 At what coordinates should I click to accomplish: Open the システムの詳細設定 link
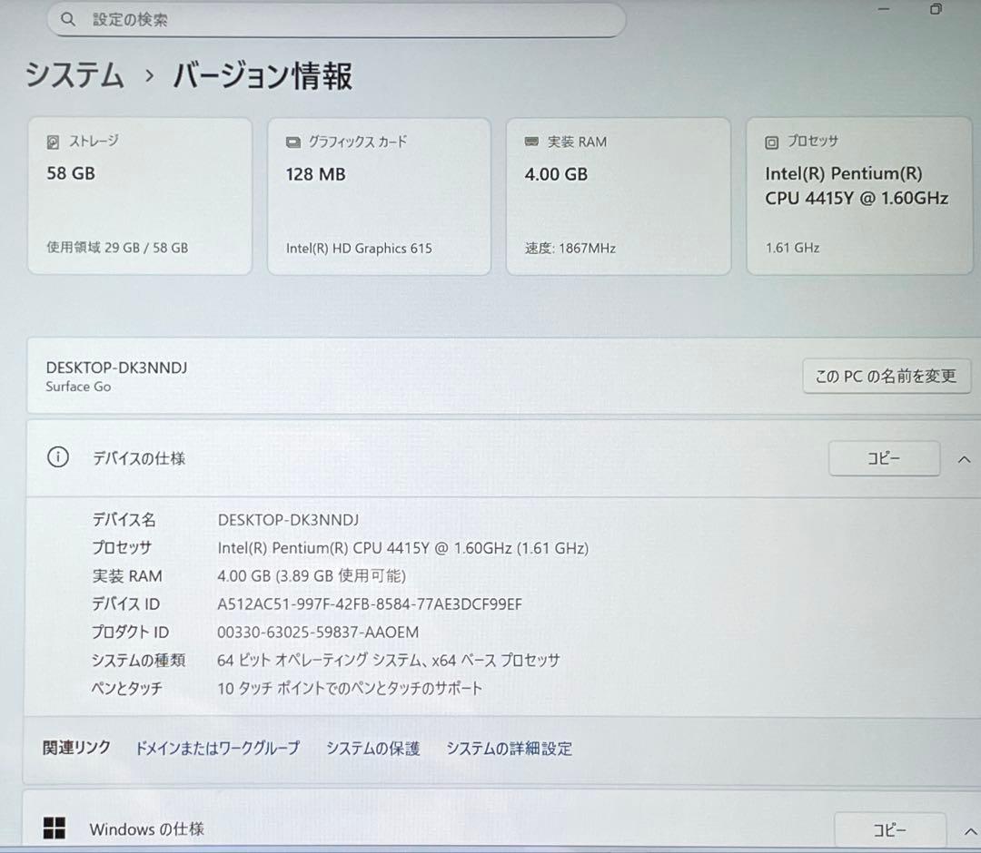pyautogui.click(x=509, y=749)
